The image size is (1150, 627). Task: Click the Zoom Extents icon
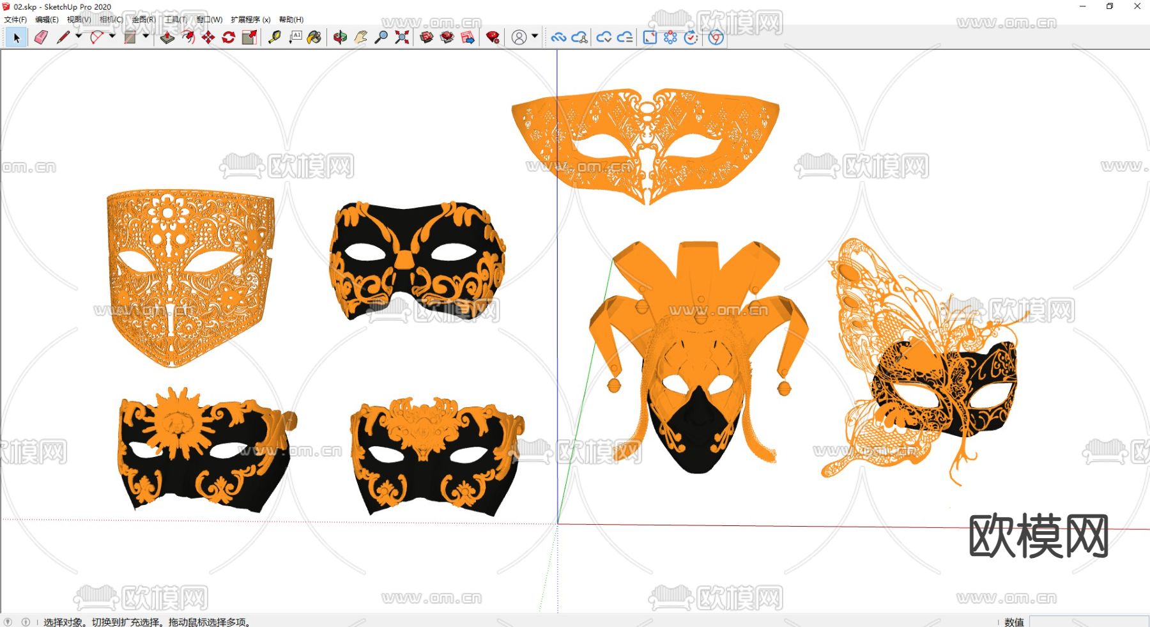coord(402,38)
